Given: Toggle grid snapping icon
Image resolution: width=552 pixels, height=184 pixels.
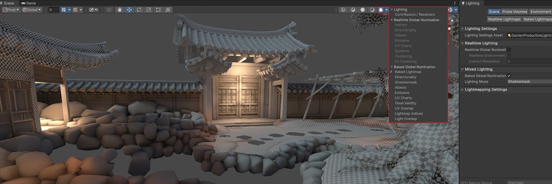Looking at the screenshot, I should 64,9.
